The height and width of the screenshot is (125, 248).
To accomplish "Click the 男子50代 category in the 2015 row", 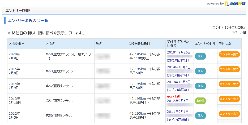I will 136,73.
